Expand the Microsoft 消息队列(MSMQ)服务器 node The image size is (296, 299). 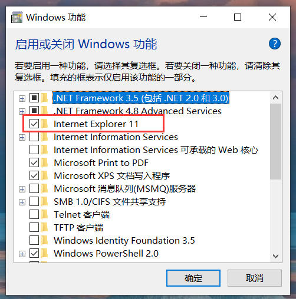(22, 189)
